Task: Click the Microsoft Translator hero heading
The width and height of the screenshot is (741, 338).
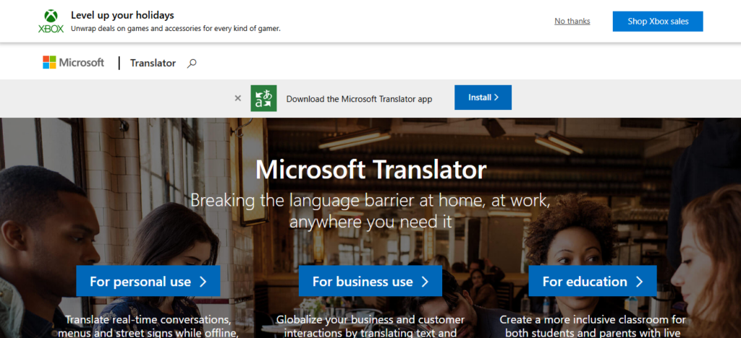Action: pos(371,170)
